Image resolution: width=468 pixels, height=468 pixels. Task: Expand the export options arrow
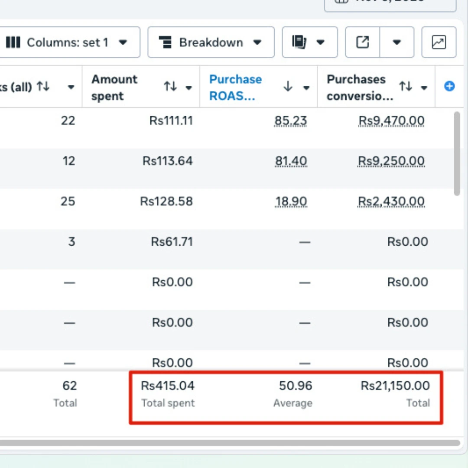pyautogui.click(x=396, y=42)
